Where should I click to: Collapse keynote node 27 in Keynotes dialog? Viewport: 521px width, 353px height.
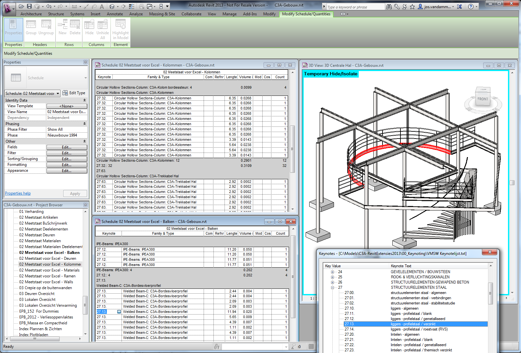[332, 287]
